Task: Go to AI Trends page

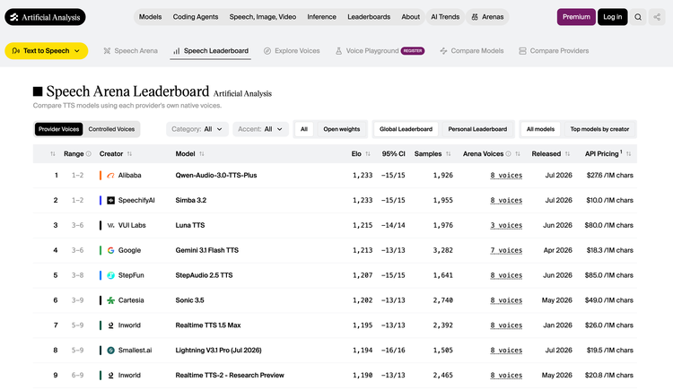Action: click(x=445, y=17)
